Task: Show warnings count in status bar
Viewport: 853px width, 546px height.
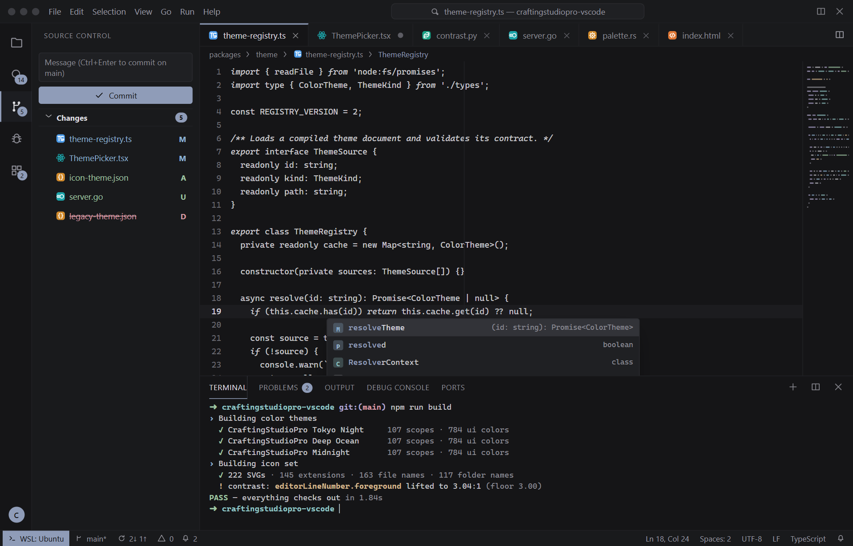Action: 166,538
